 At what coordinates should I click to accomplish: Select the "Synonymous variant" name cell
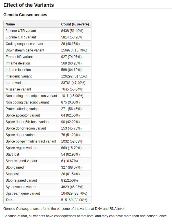21,187
